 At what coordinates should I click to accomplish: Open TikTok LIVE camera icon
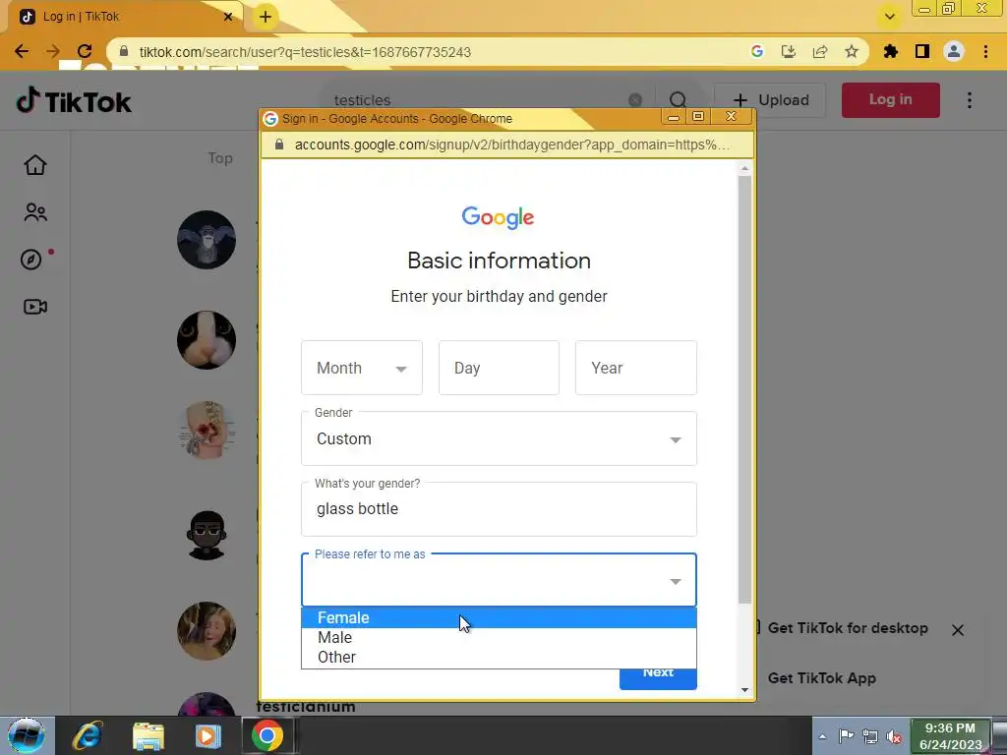[35, 307]
